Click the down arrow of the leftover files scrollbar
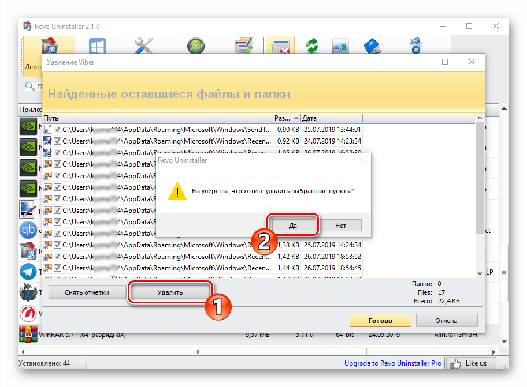Screen dimensions: 527x387 pos(480,273)
